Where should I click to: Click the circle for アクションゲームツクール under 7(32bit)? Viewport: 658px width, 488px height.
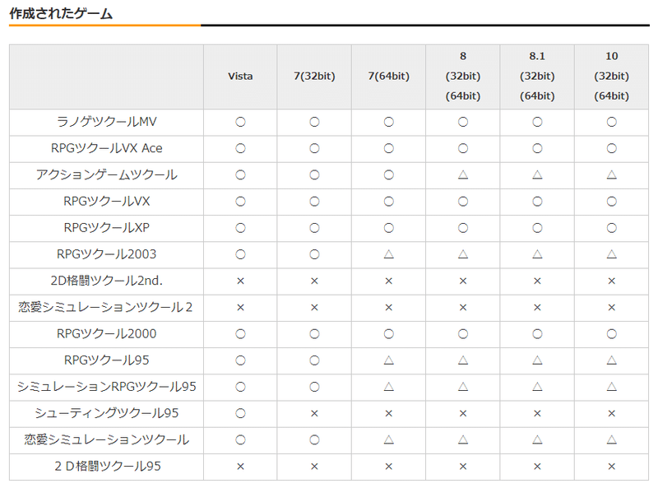(x=314, y=174)
